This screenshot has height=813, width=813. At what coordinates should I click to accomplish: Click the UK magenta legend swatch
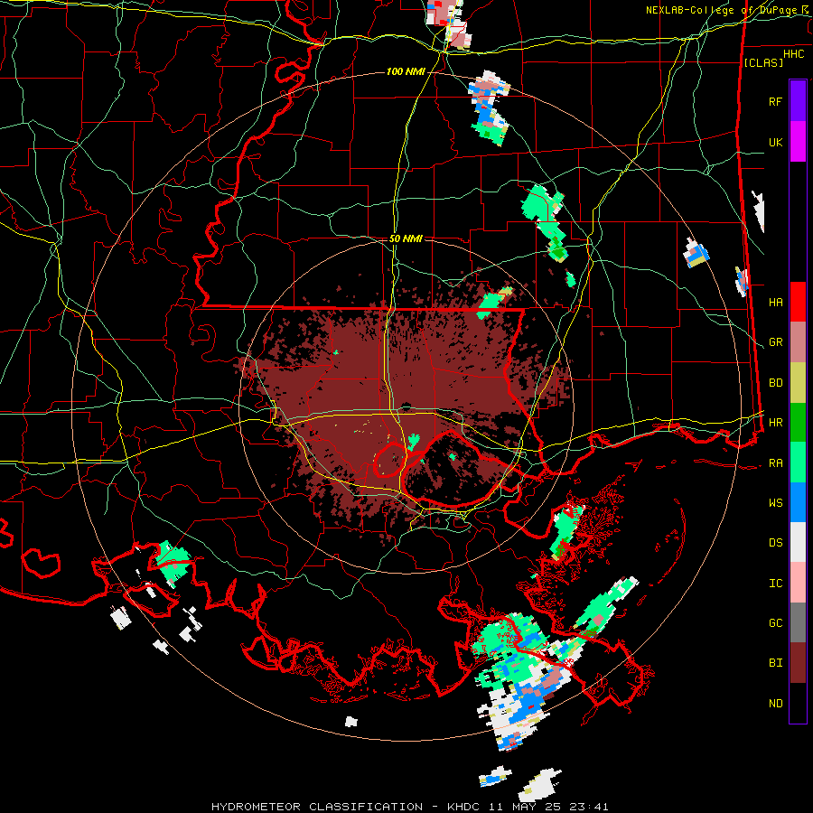click(798, 142)
